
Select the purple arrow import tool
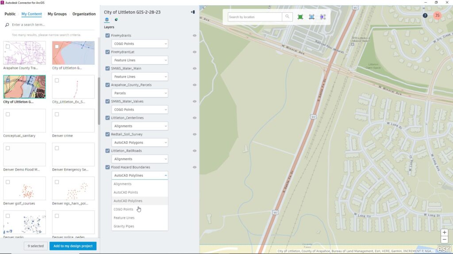322,17
